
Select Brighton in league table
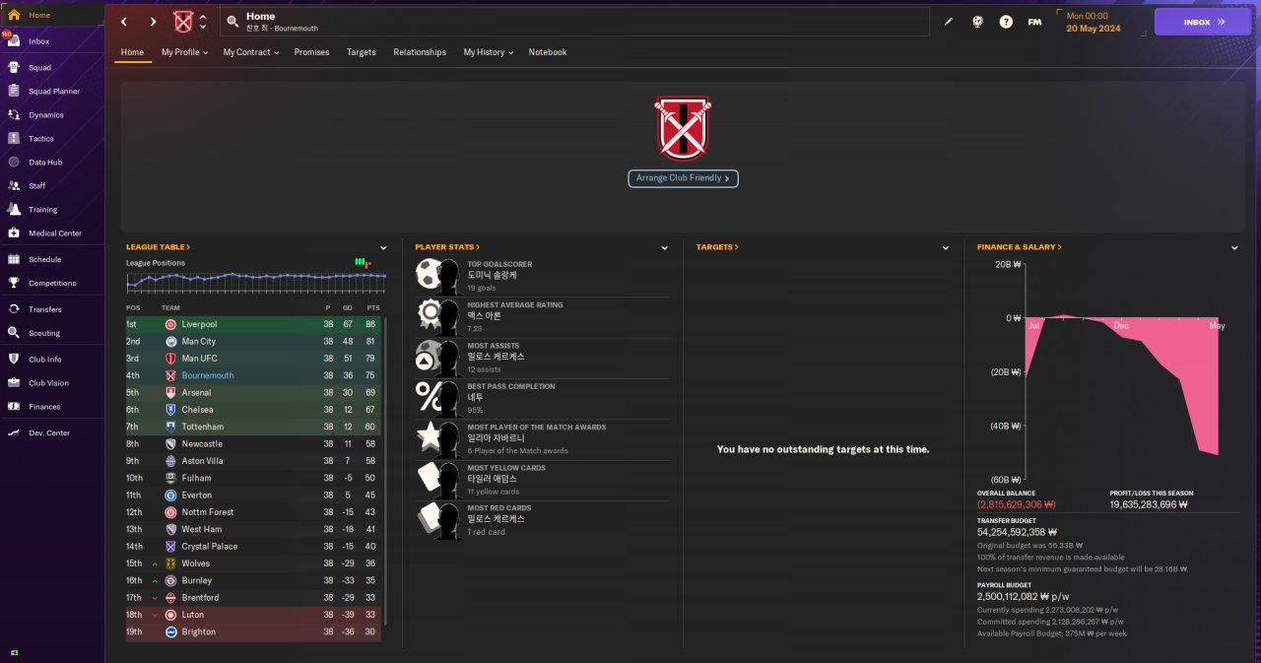(254, 631)
